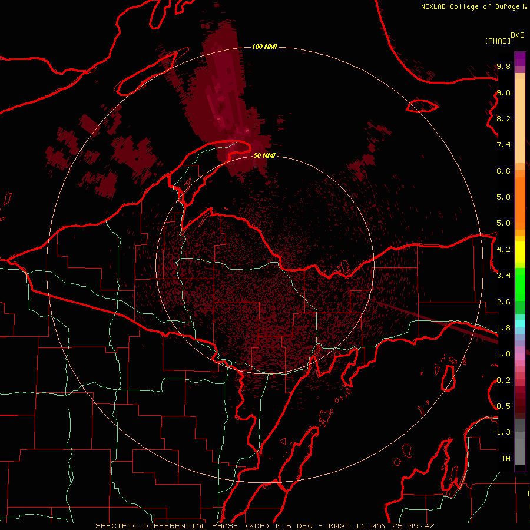Click the 50 NMI range ring label

coord(264,155)
